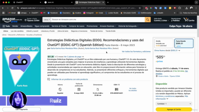Expand the Historial de búsqueda dropdown

128,26
